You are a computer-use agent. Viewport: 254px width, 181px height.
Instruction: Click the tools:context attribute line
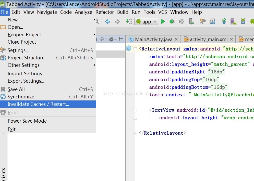pyautogui.click(x=201, y=95)
